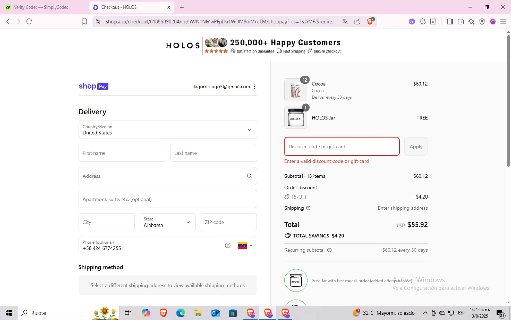Click the HOLOS Jar product thumbnail
This screenshot has height=320, width=511.
tap(296, 117)
